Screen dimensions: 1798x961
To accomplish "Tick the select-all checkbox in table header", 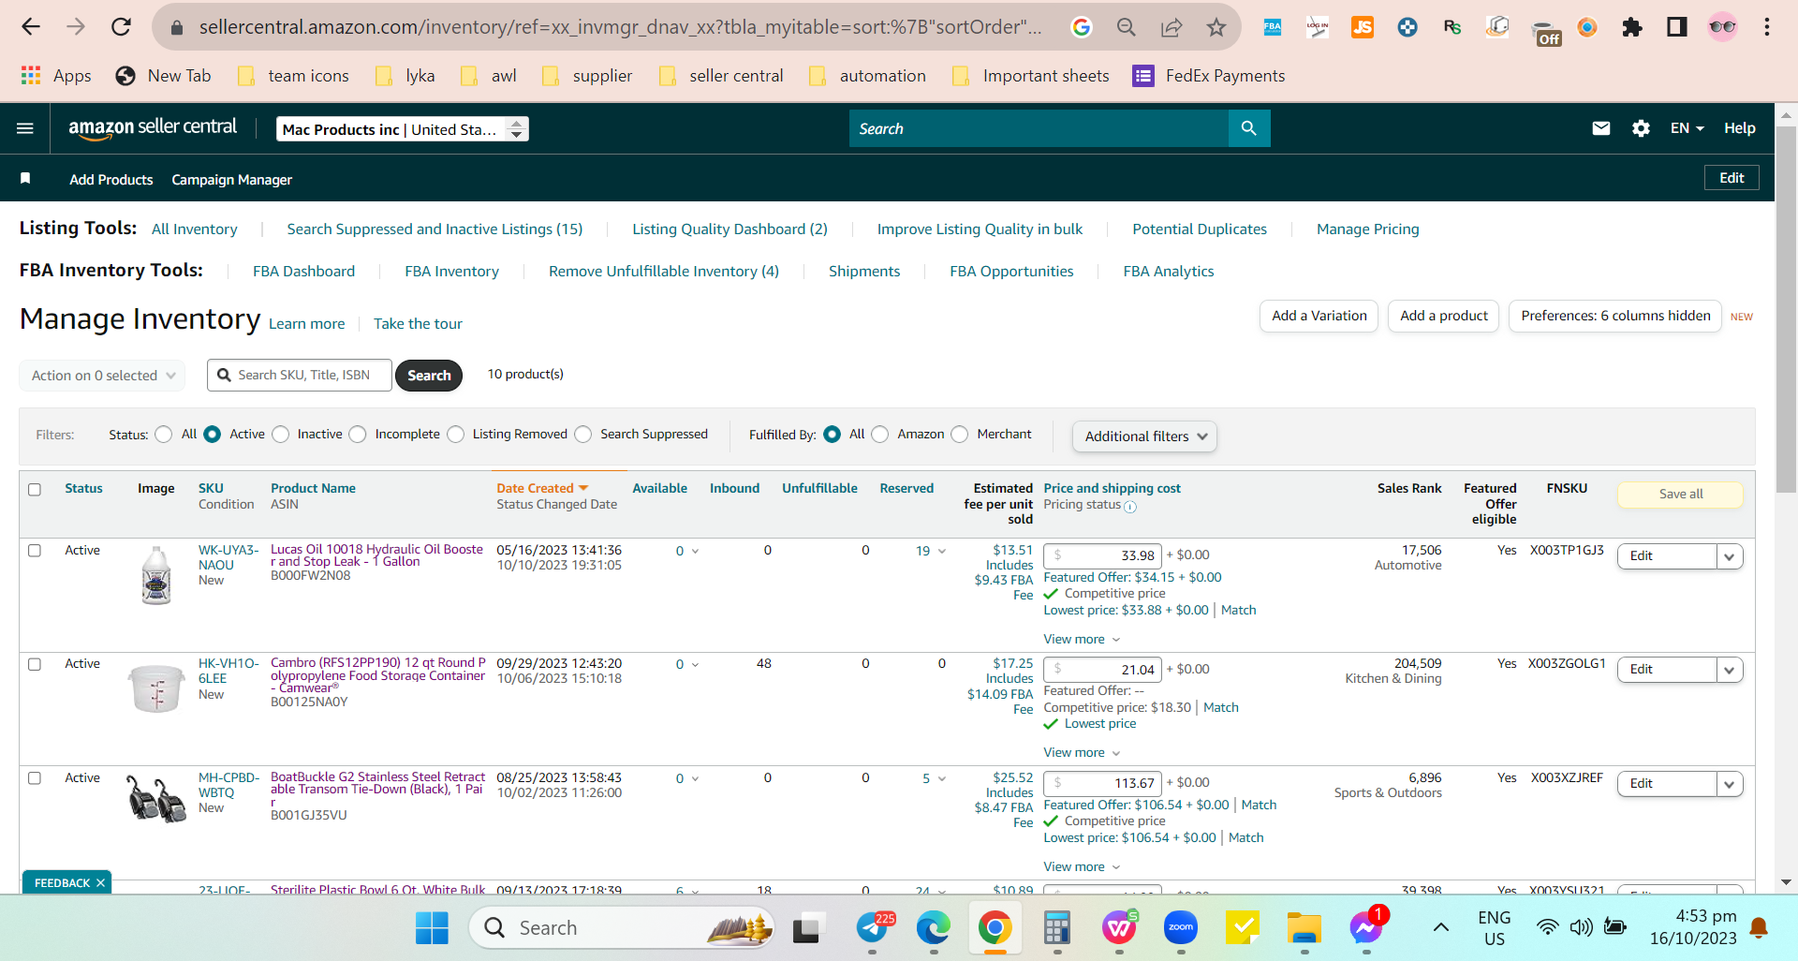I will (x=35, y=489).
